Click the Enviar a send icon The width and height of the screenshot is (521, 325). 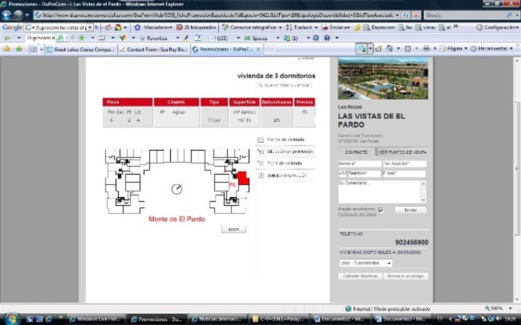tap(325, 27)
